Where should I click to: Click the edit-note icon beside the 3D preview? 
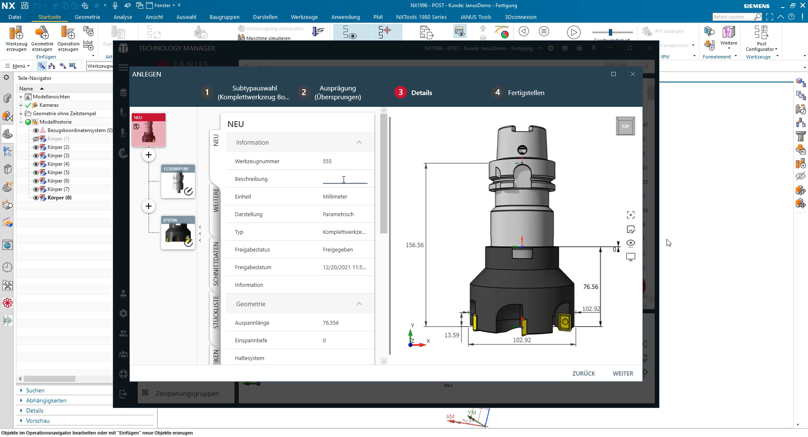(x=630, y=230)
